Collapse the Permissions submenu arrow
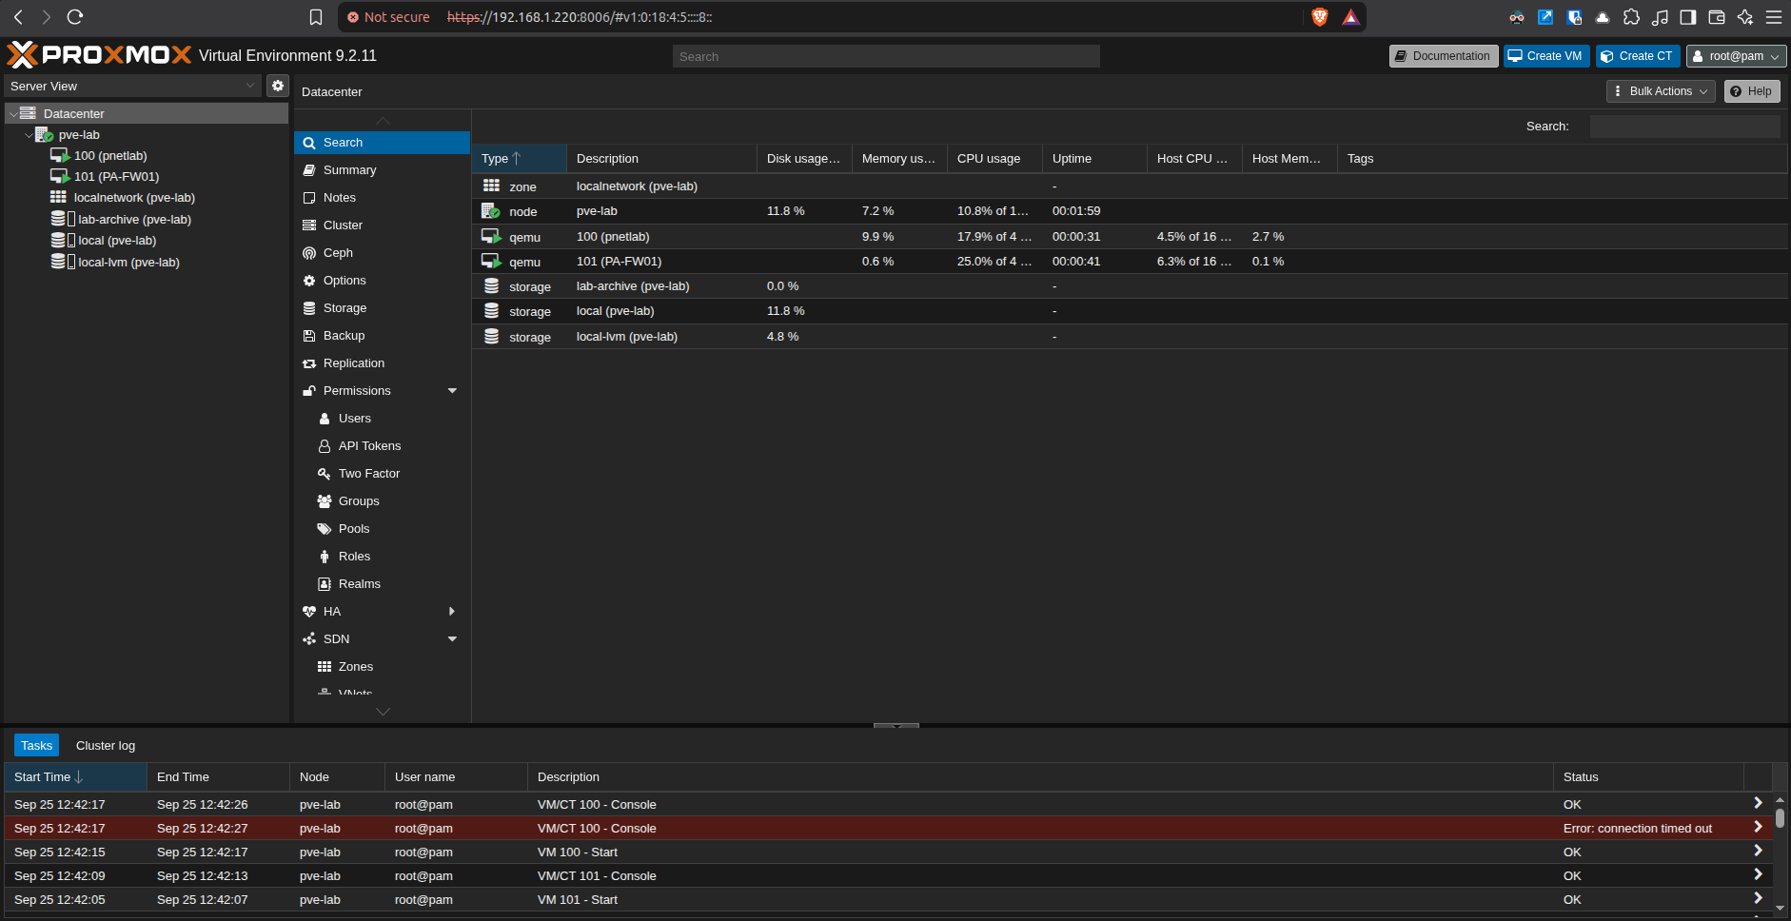The height and width of the screenshot is (921, 1791). coord(452,391)
